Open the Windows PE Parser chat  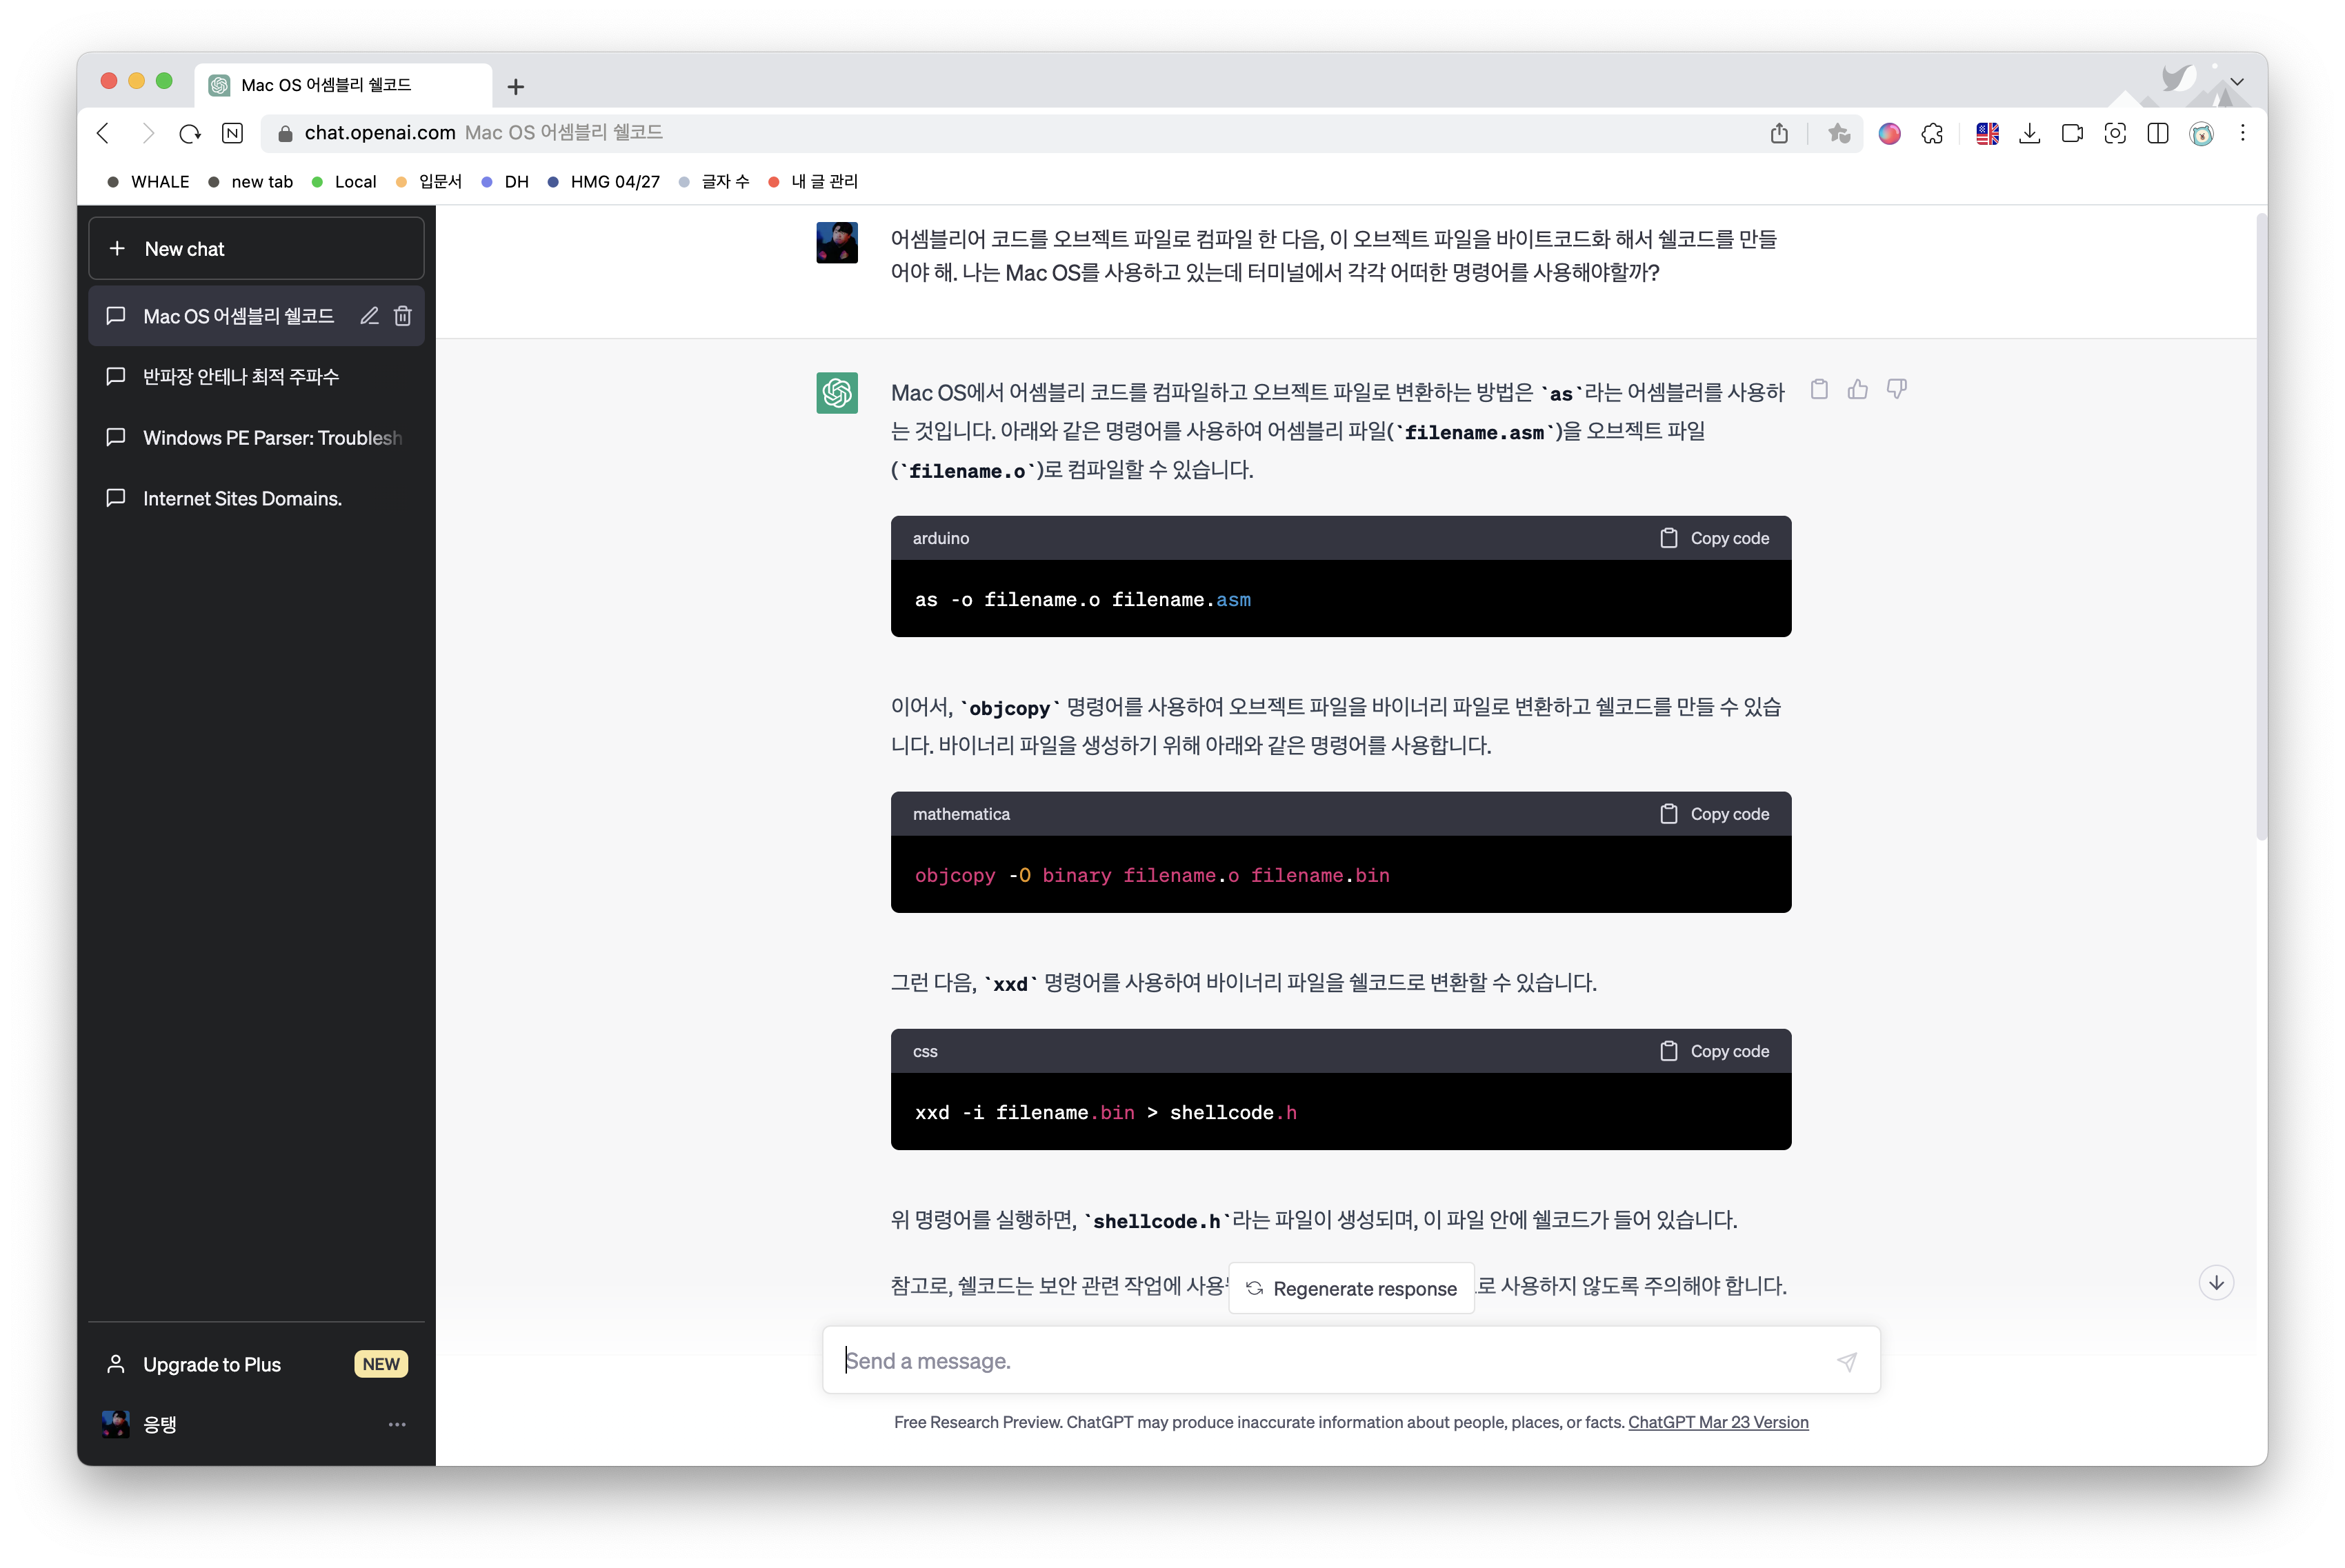271,438
